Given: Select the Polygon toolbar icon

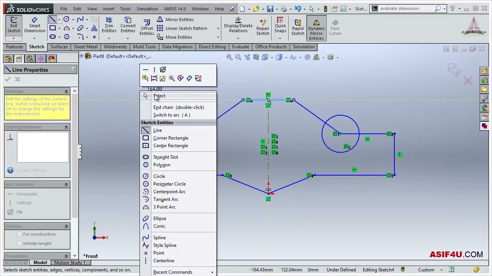Looking at the screenshot, I should pos(66,37).
